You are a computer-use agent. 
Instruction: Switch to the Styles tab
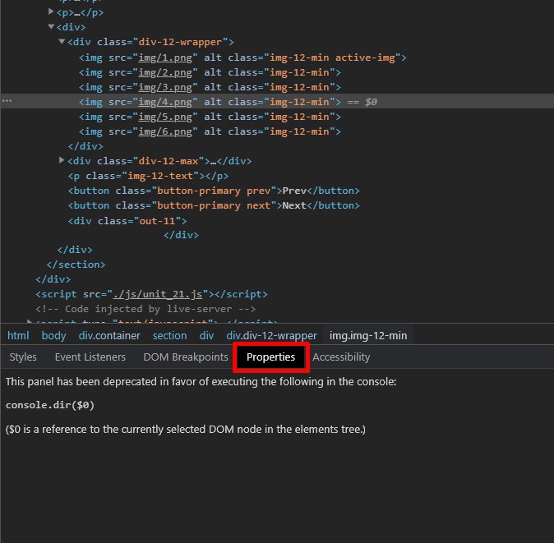(23, 357)
